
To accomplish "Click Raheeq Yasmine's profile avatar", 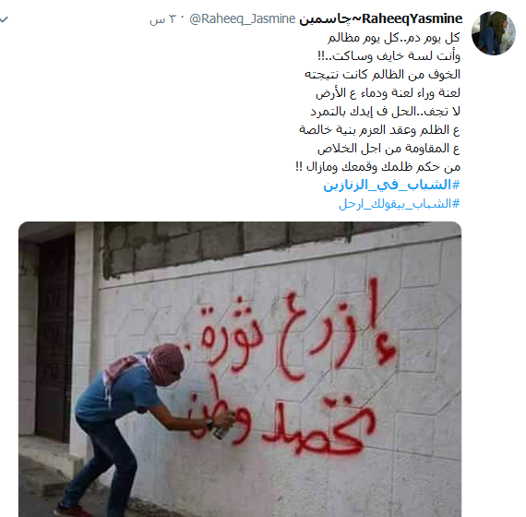I will pyautogui.click(x=493, y=33).
